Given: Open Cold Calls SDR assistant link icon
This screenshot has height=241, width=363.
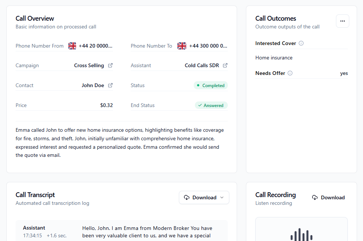Looking at the screenshot, I should click(x=225, y=65).
